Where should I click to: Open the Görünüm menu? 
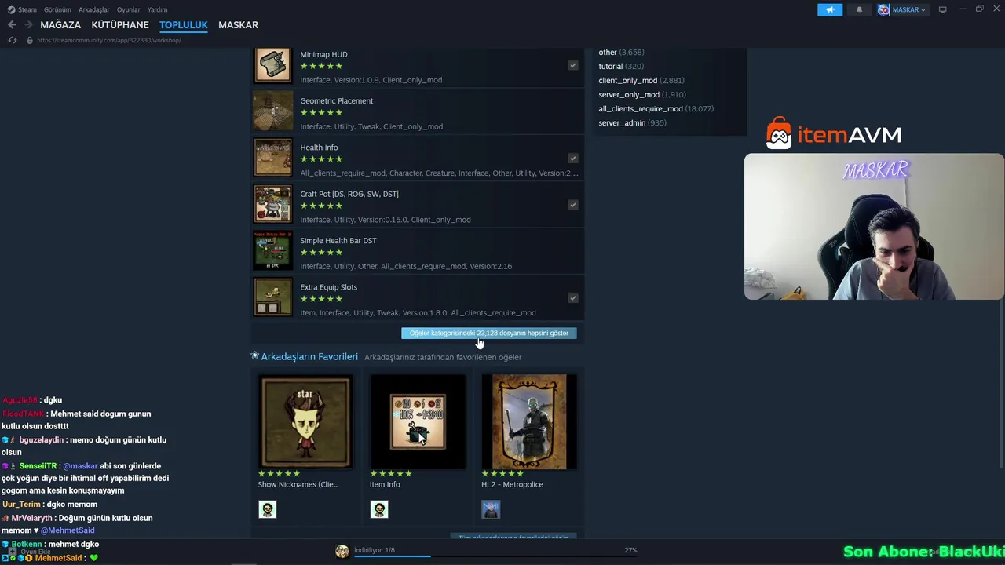[57, 9]
